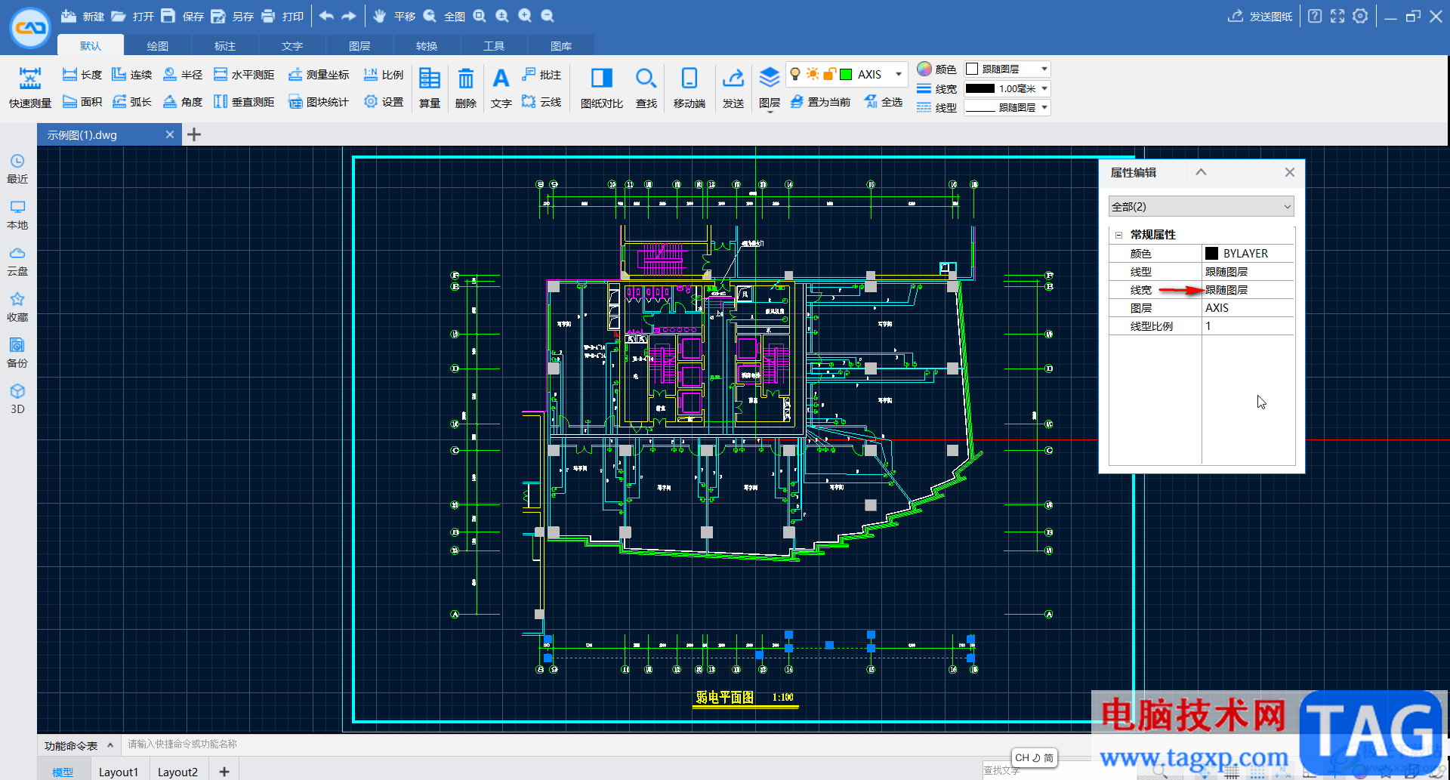1450x780 pixels.
Task: Insert text with the 文字 tool
Action: click(501, 88)
